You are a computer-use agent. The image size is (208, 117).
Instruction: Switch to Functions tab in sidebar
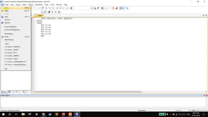(19, 92)
